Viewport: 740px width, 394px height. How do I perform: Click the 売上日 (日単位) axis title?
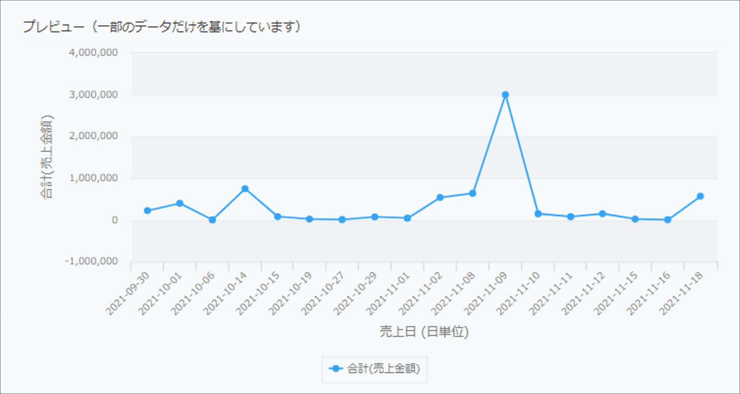coord(424,331)
